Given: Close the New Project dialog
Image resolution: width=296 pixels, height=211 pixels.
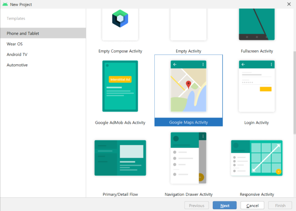Looking at the screenshot, I should 289,4.
